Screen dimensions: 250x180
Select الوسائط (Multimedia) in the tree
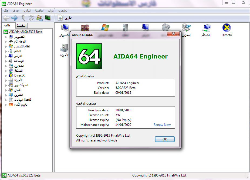(19, 61)
